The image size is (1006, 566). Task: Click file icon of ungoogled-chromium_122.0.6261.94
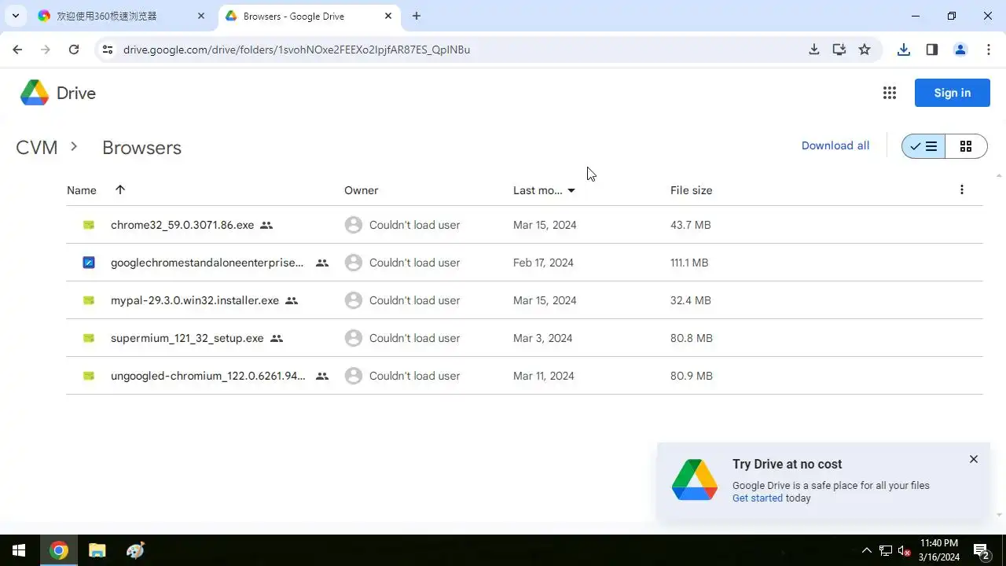89,376
